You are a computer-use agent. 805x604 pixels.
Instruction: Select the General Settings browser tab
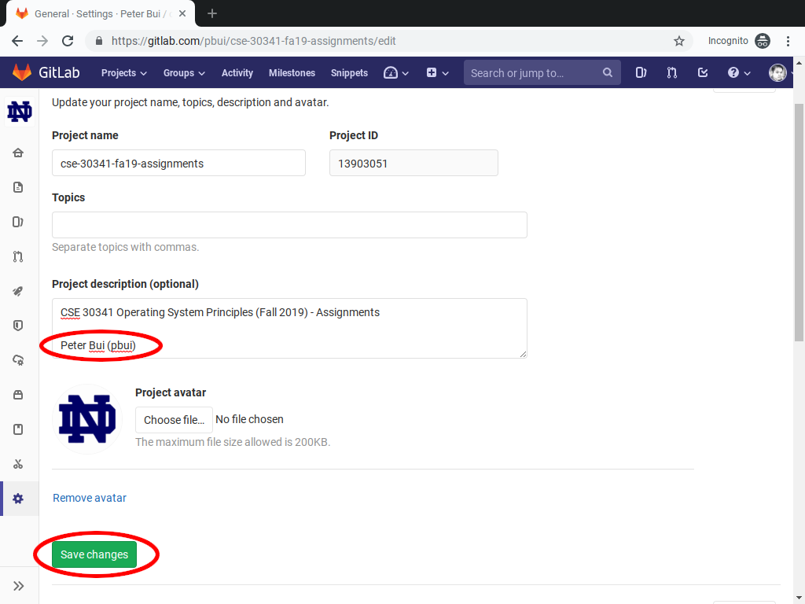pos(101,14)
